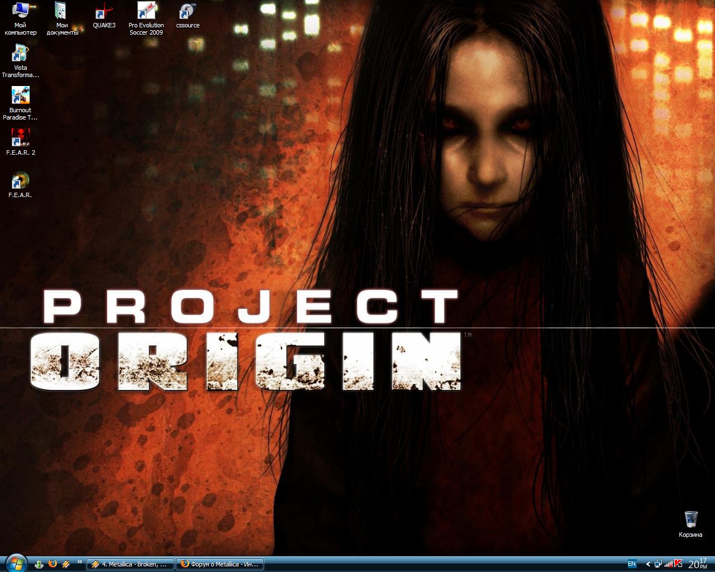Click the green device icon in Quick Launch

pyautogui.click(x=39, y=564)
